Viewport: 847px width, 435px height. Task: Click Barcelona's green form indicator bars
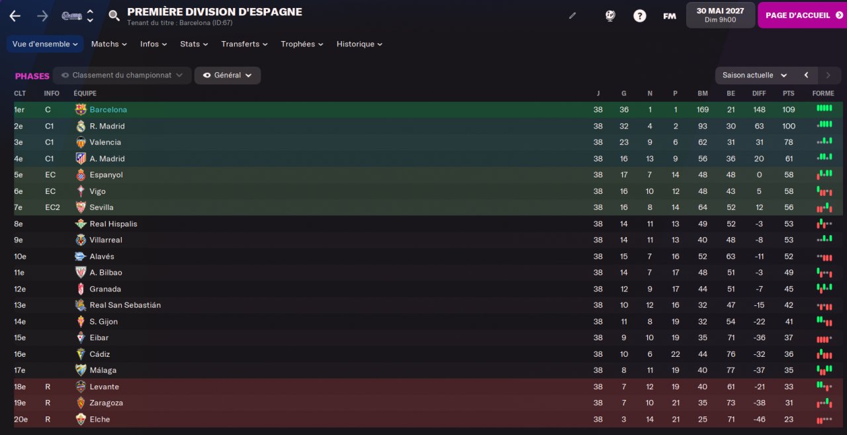[x=824, y=108]
